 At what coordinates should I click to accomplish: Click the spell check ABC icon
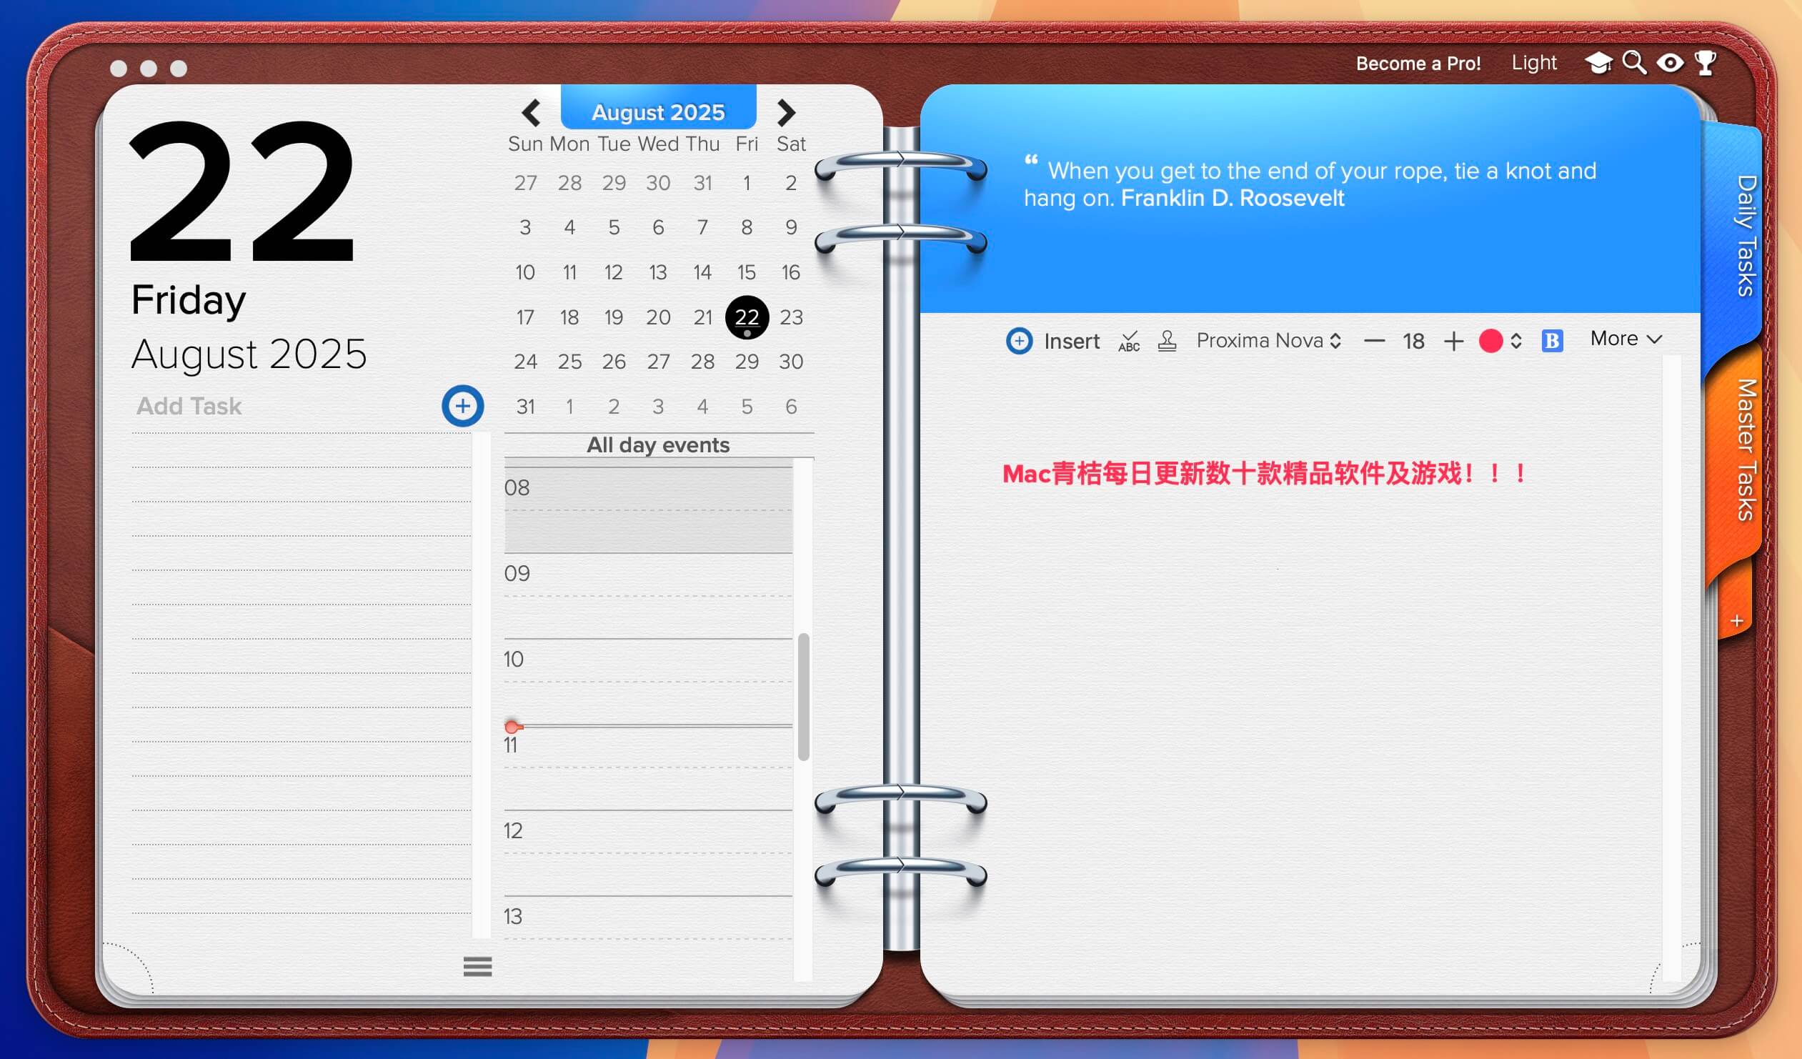[x=1128, y=342]
